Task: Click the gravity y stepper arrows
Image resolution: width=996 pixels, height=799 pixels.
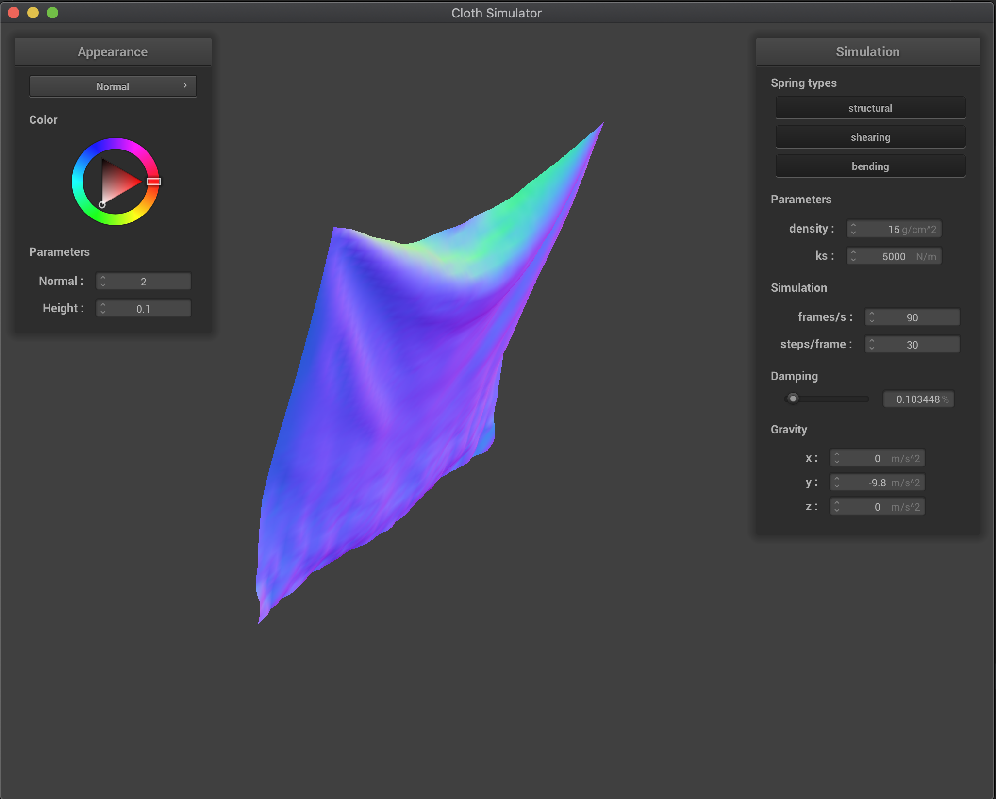Action: [x=837, y=482]
